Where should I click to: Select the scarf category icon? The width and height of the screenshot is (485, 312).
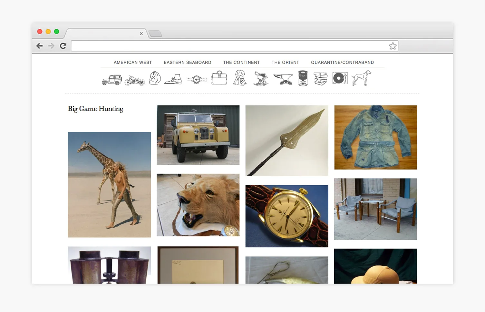point(240,78)
